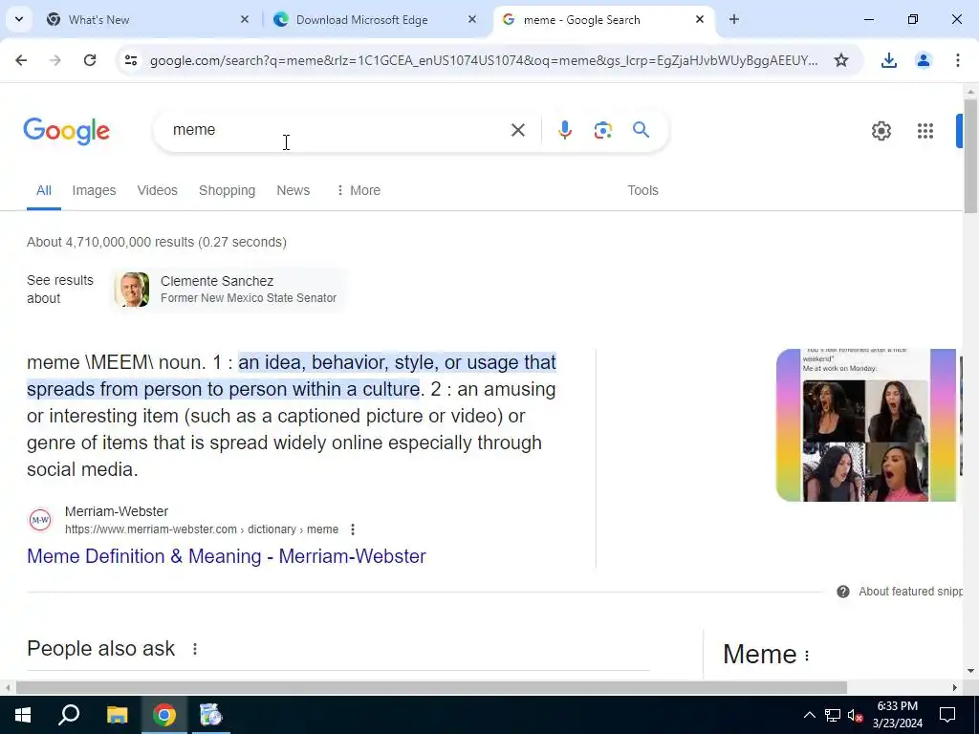Open Meme Definition & Meaning link
The width and height of the screenshot is (979, 734).
click(x=226, y=556)
